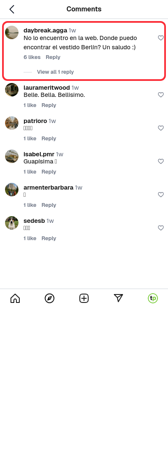This screenshot has height=455, width=168.
Task: Toggle heart on isabel.pmr's comment
Action: point(161,161)
